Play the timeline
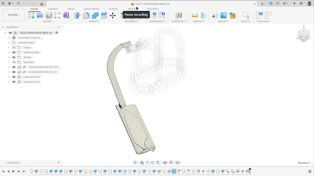This screenshot has height=176, width=314. [13, 171]
